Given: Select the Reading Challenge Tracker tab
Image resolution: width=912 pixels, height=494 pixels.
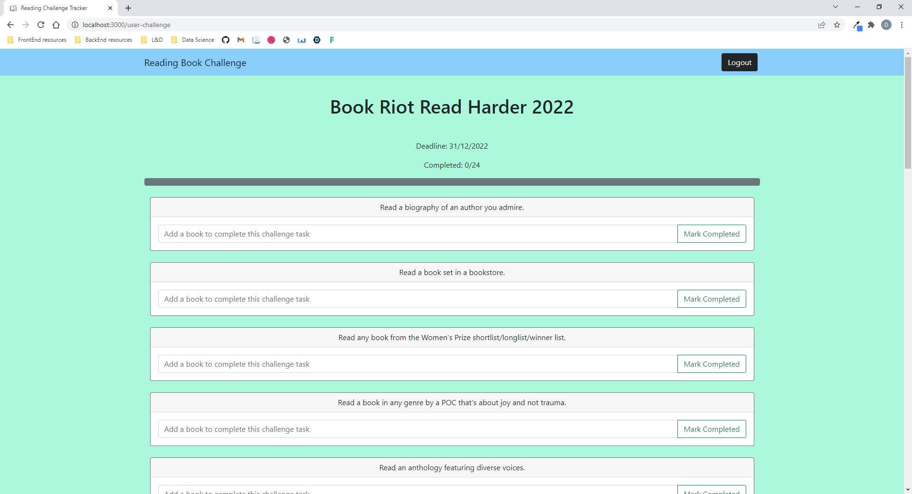Looking at the screenshot, I should [x=61, y=8].
